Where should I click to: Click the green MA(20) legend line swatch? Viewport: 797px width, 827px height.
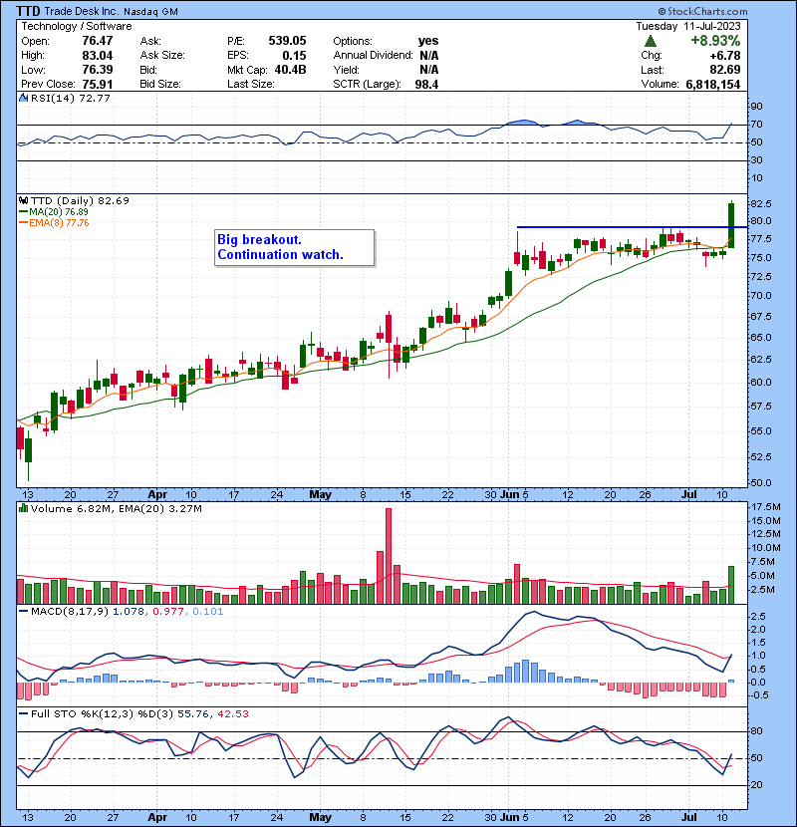22,212
